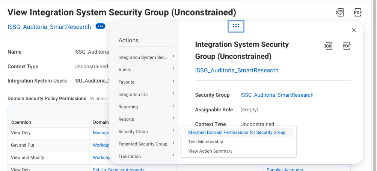The height and width of the screenshot is (171, 377).
Task: Click the 'Actions' heading in the popup
Action: (x=128, y=40)
